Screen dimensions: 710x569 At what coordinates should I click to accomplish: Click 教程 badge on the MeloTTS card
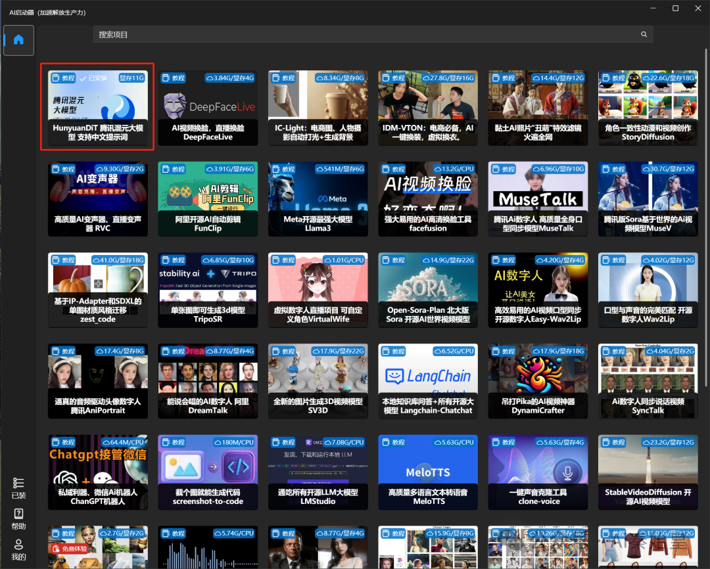(394, 442)
